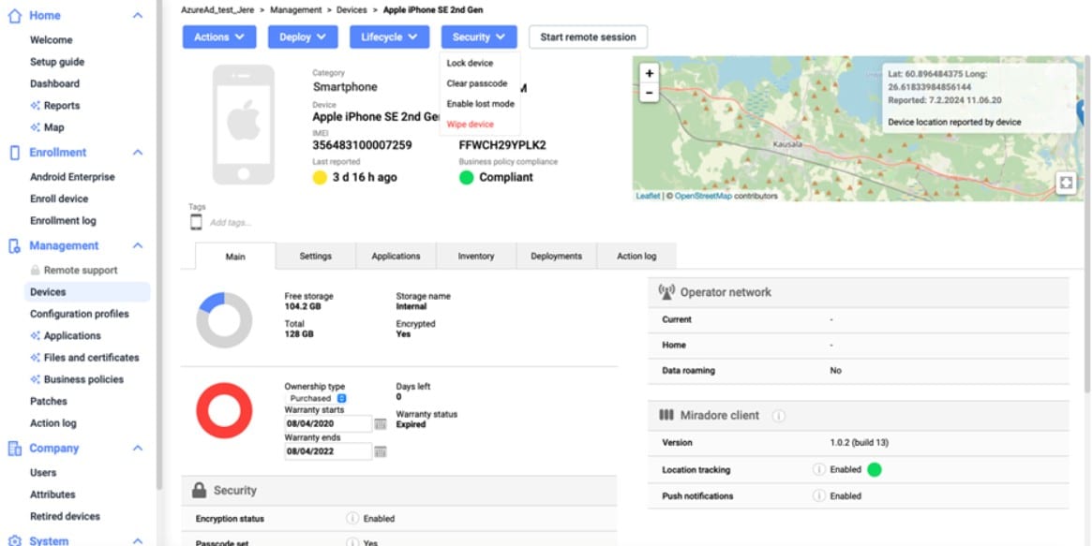
Task: Collapse the Home section chevron
Action: (138, 15)
